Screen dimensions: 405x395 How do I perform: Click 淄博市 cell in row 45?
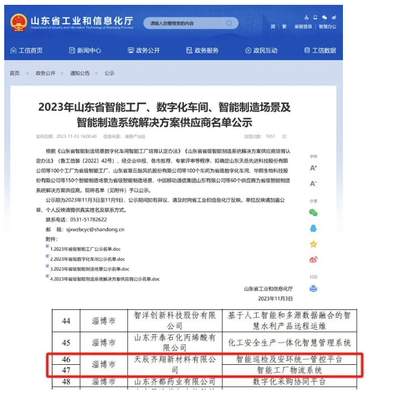pyautogui.click(x=104, y=343)
